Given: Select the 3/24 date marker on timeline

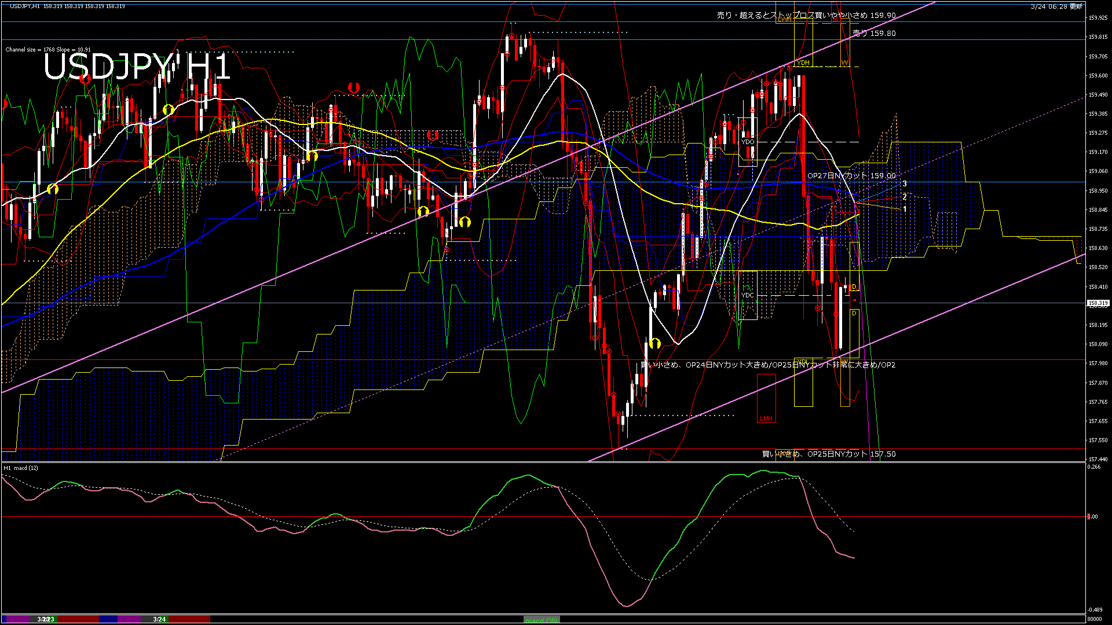Looking at the screenshot, I should (159, 619).
